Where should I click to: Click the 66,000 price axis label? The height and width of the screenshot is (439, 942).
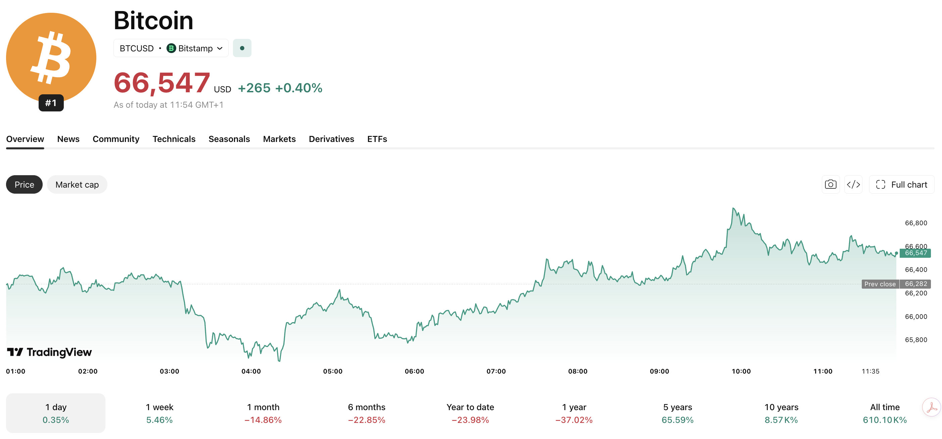point(916,316)
